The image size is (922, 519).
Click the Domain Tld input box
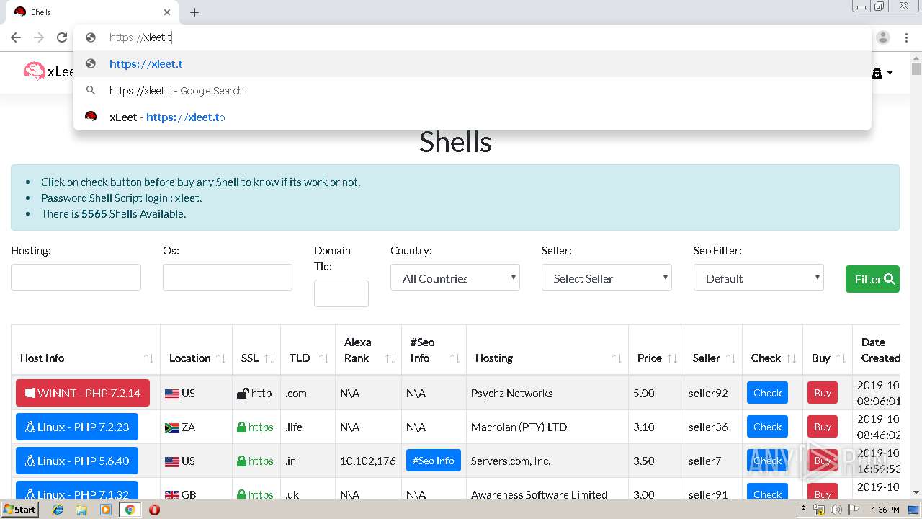pyautogui.click(x=341, y=293)
